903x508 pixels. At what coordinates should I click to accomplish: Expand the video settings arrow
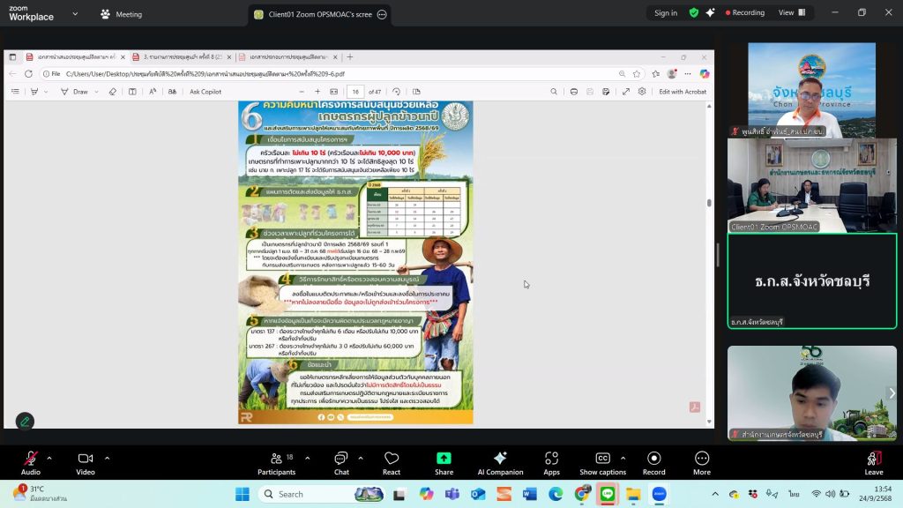(x=107, y=458)
